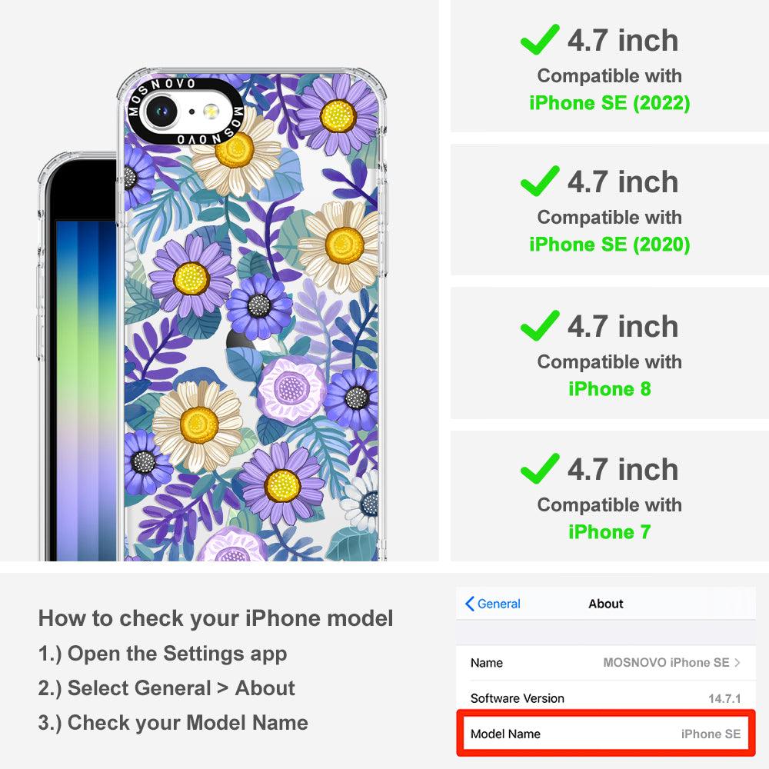The height and width of the screenshot is (769, 769).
Task: Select the Software Version row
Action: pyautogui.click(x=606, y=698)
